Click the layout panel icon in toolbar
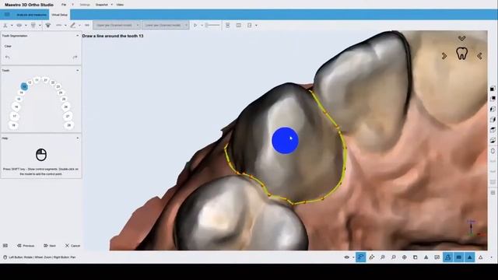The image size is (498, 280). point(239,25)
